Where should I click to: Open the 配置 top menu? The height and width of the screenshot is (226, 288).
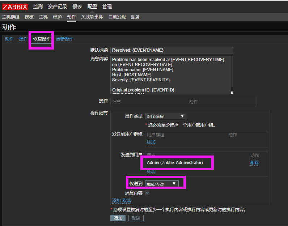tap(92, 7)
